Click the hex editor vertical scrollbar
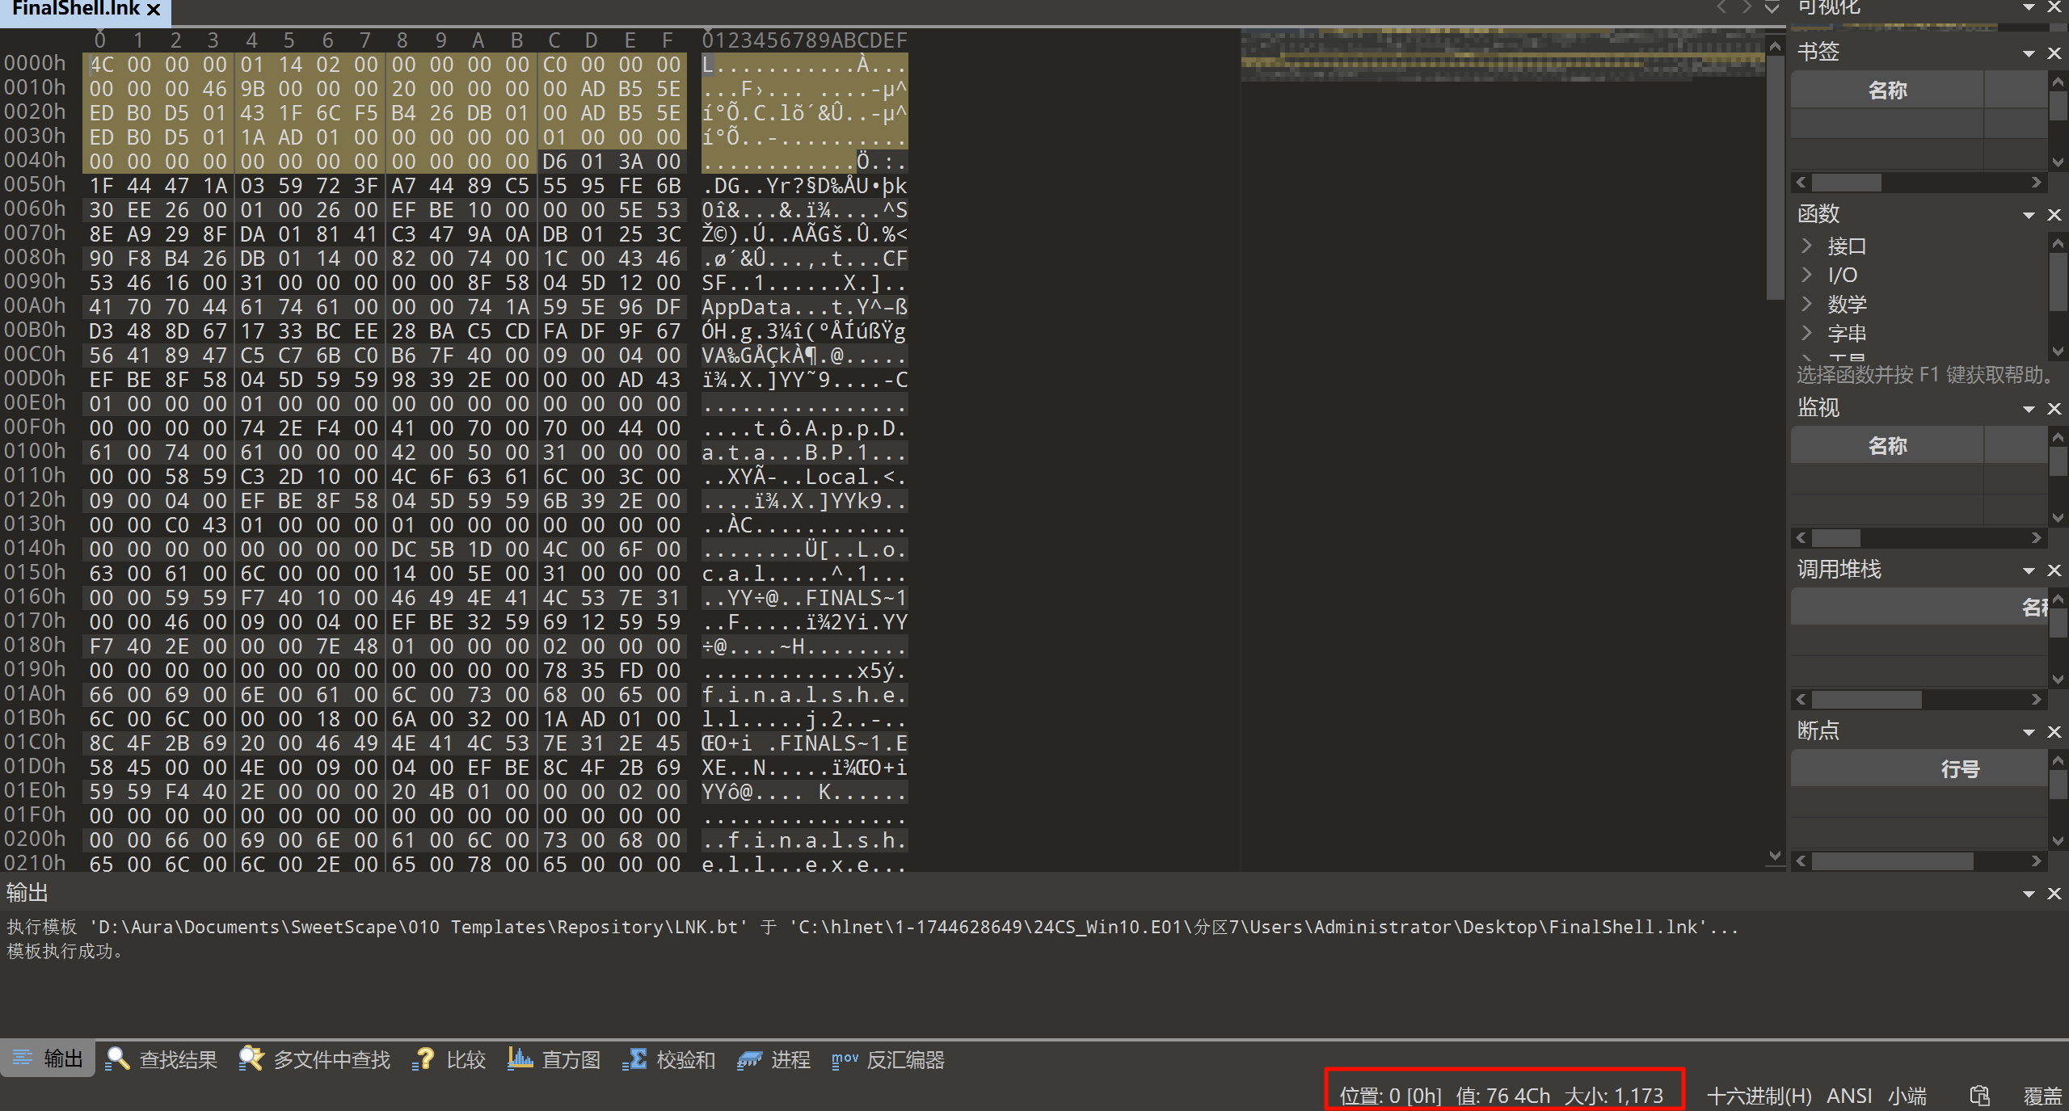The width and height of the screenshot is (2069, 1111). (x=1775, y=178)
